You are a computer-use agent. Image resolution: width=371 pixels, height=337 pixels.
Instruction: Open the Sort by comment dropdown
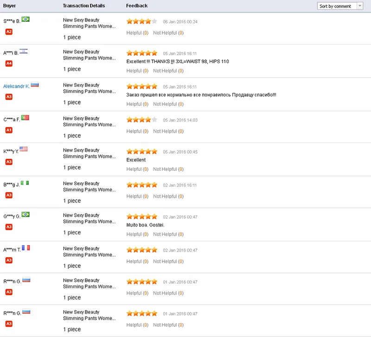340,6
